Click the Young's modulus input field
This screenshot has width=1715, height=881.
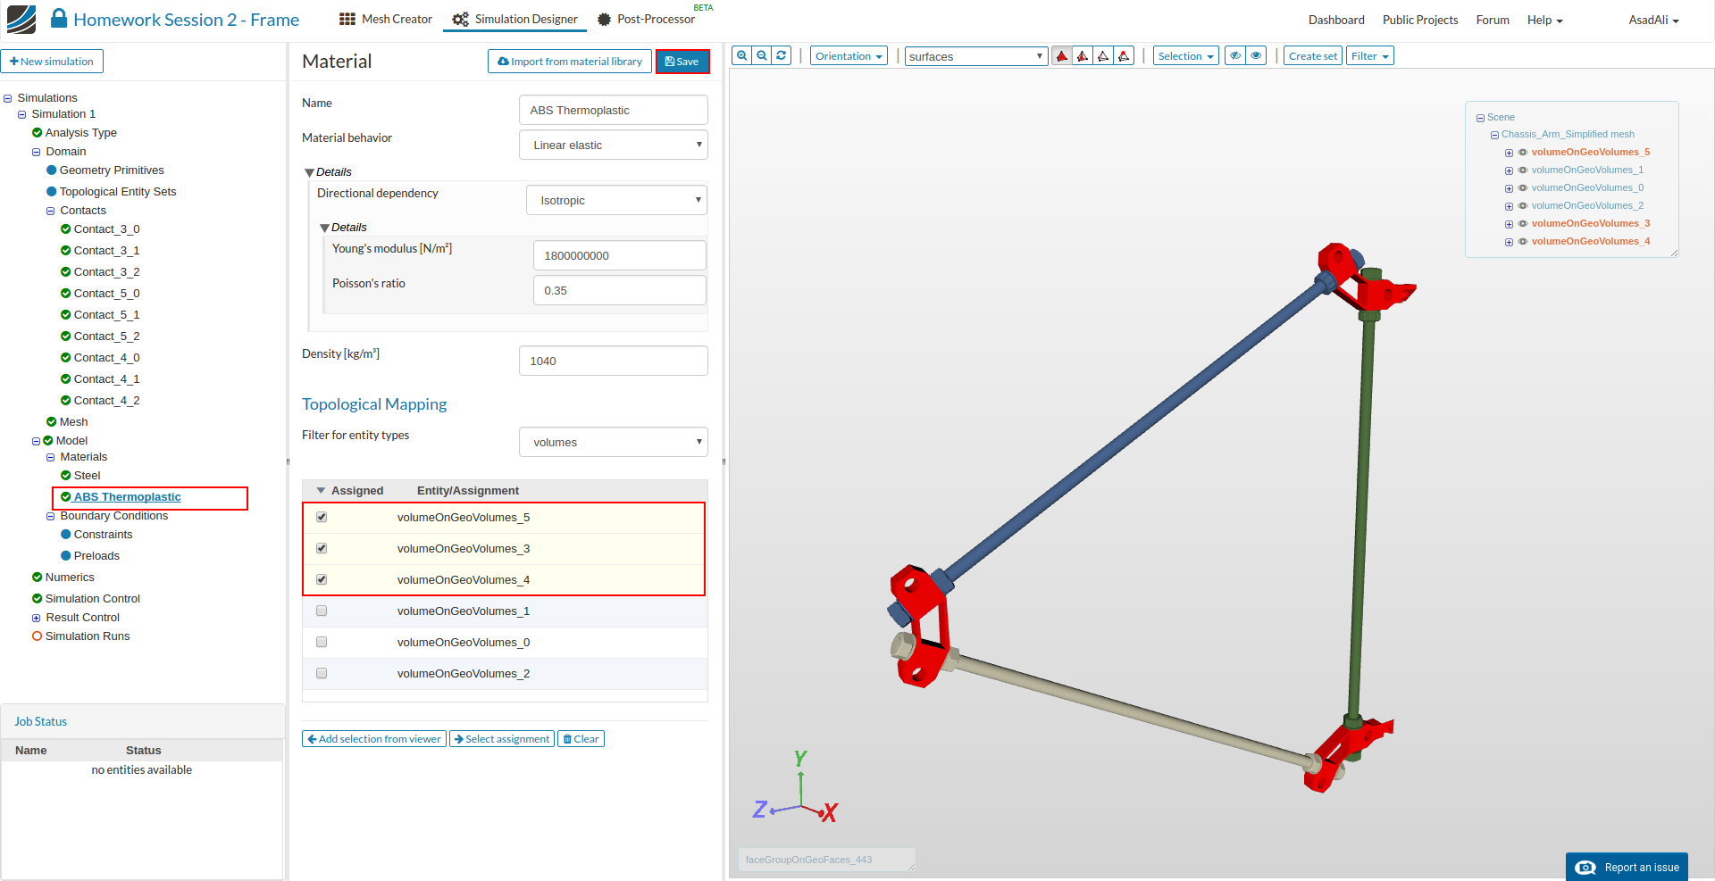pos(620,255)
